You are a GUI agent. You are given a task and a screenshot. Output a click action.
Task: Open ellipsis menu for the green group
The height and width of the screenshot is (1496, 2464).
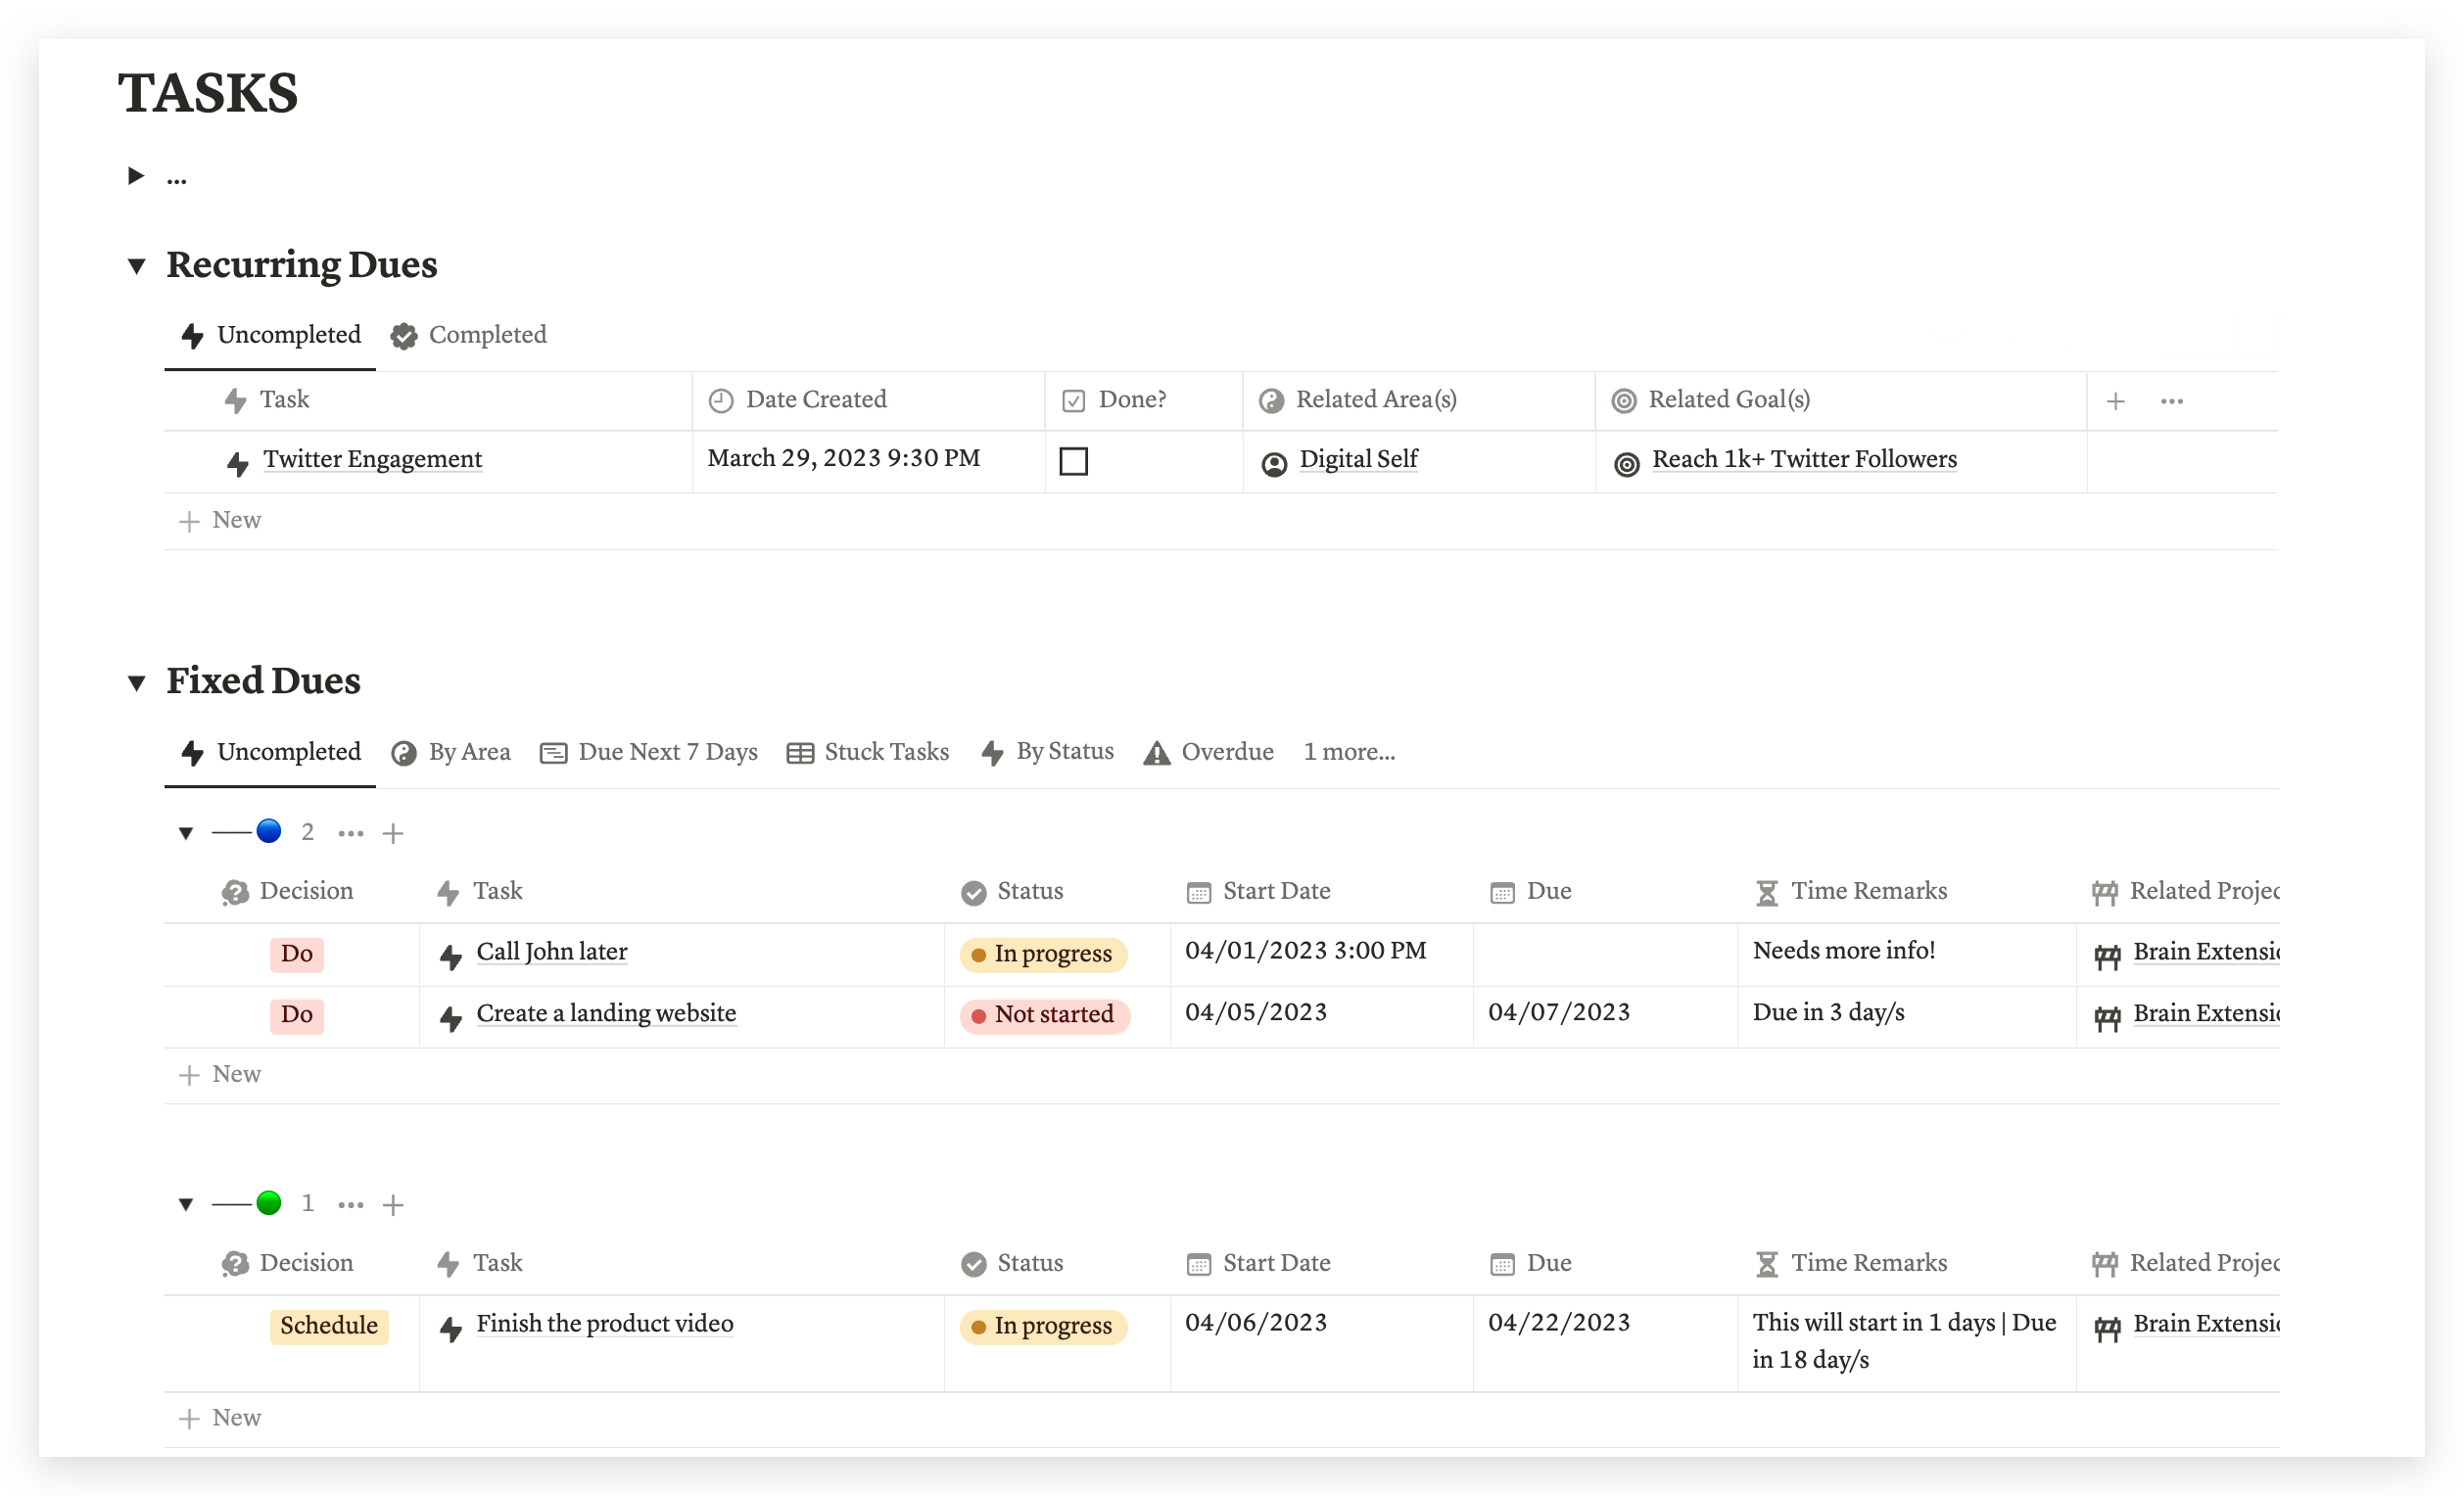(x=350, y=1205)
